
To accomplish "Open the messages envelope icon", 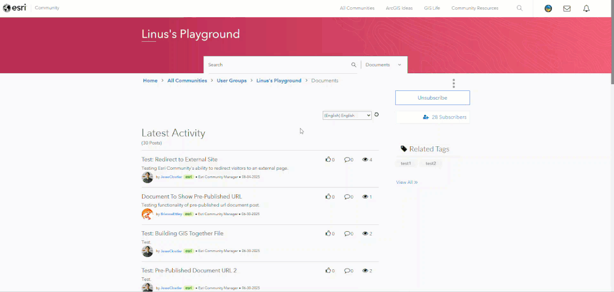I will click(567, 8).
